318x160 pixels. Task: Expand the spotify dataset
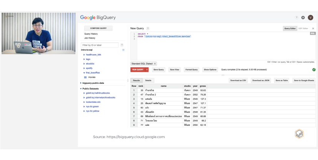[84, 68]
